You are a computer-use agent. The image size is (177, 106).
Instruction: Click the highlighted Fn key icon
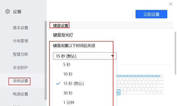(x=118, y=92)
